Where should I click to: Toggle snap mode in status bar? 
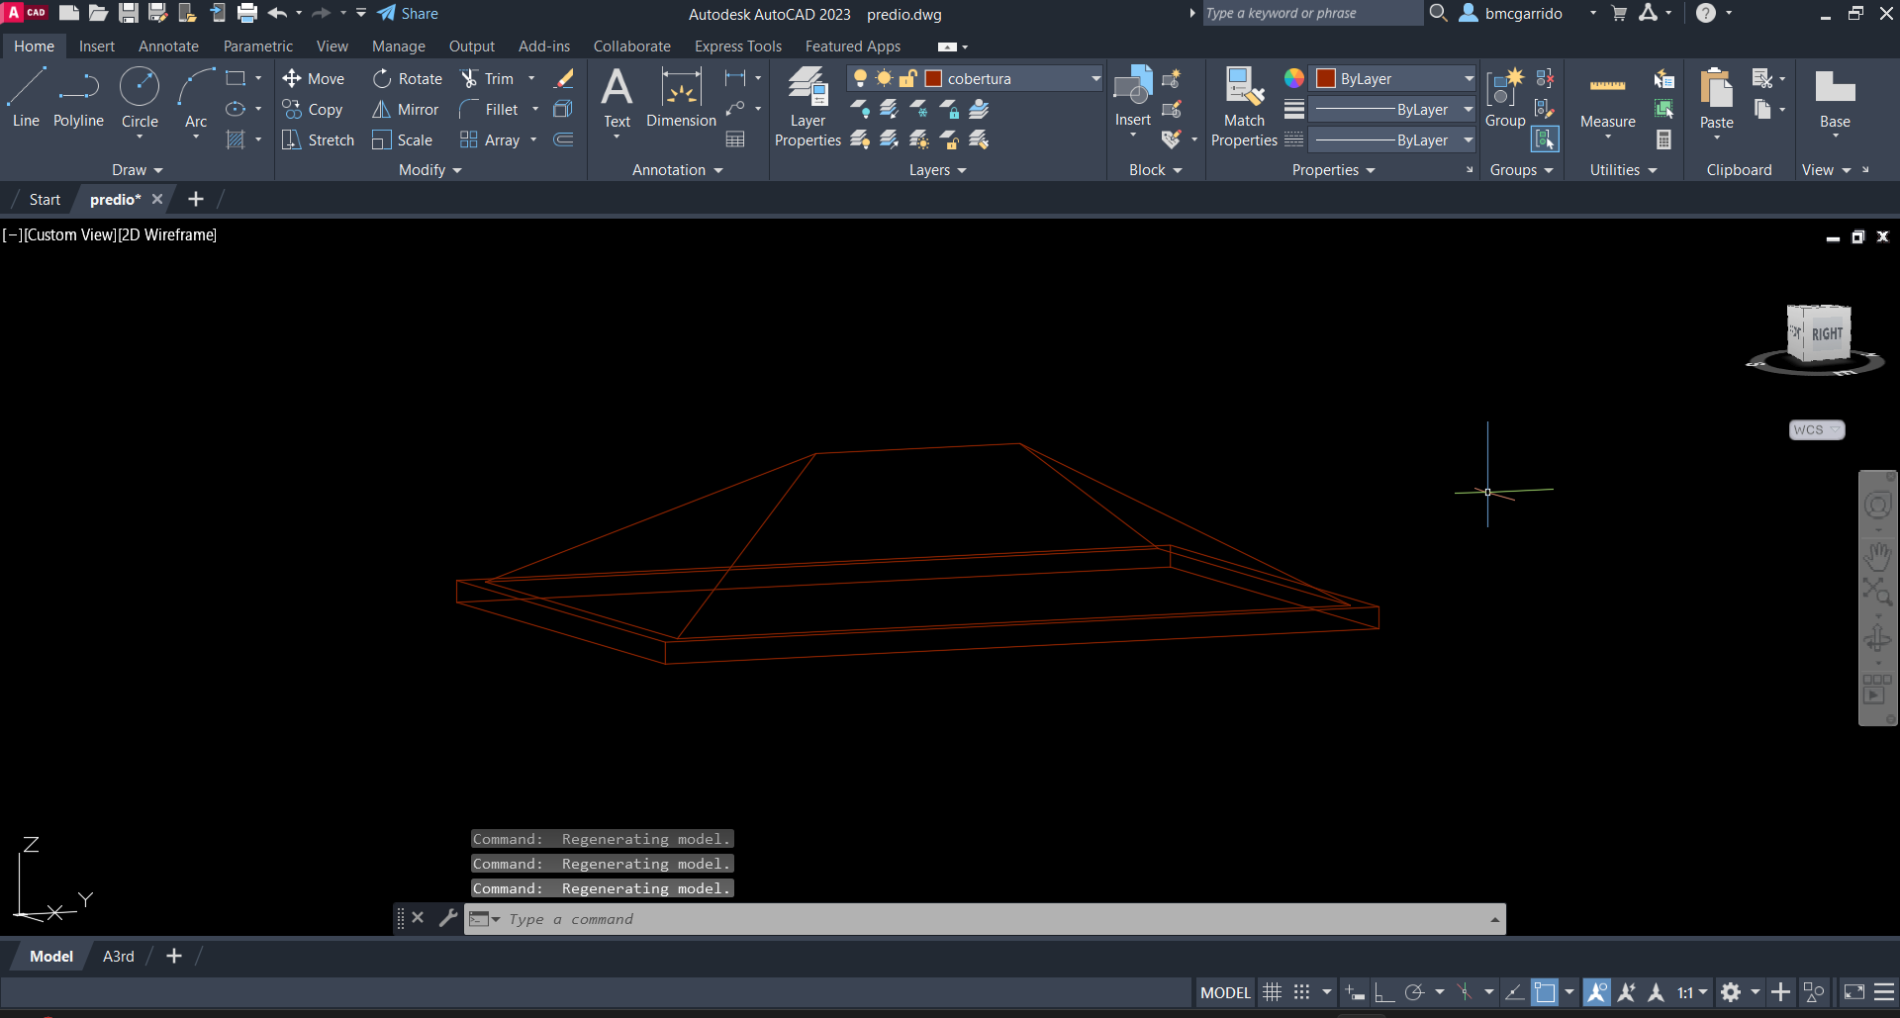coord(1302,992)
